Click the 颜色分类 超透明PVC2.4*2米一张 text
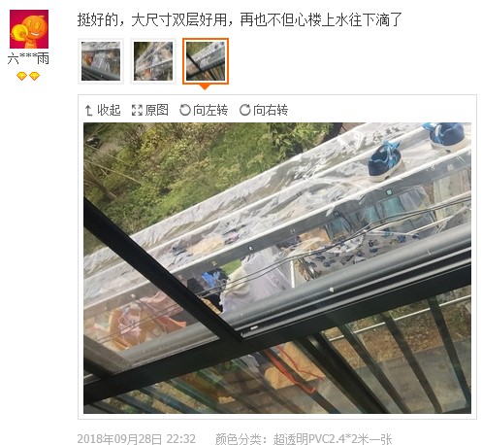Image resolution: width=482 pixels, height=445 pixels. 304,439
